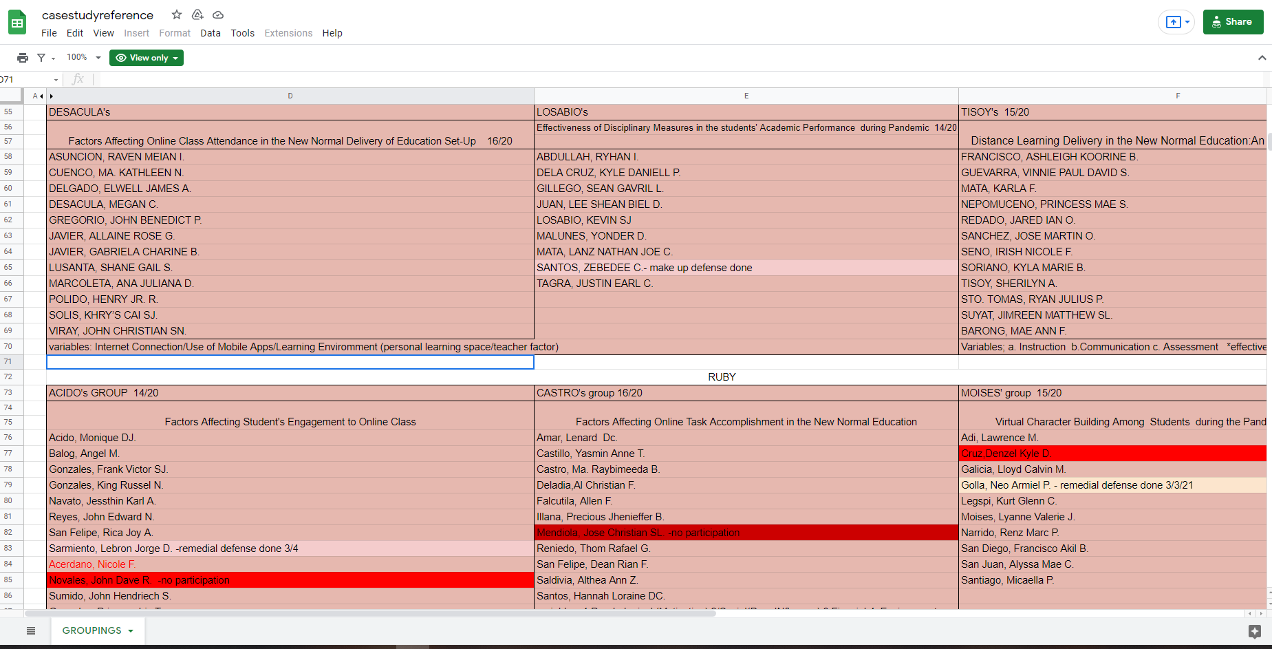This screenshot has height=649, width=1272.
Task: Click cell BARONG, MAE ANN F.
Action: point(1112,331)
